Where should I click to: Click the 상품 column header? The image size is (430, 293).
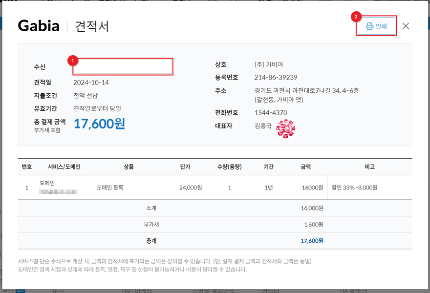click(129, 167)
